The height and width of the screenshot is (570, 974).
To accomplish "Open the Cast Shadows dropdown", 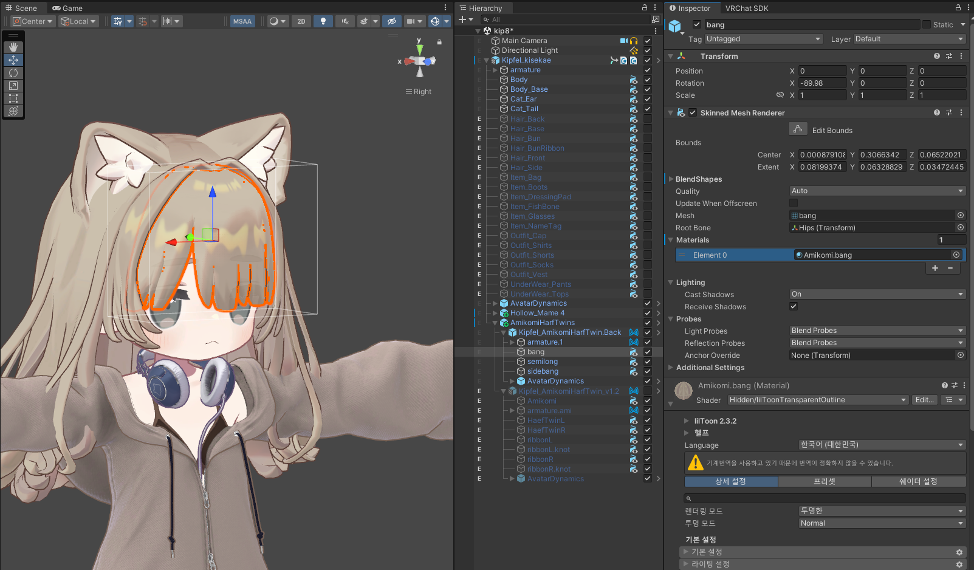I will click(877, 294).
